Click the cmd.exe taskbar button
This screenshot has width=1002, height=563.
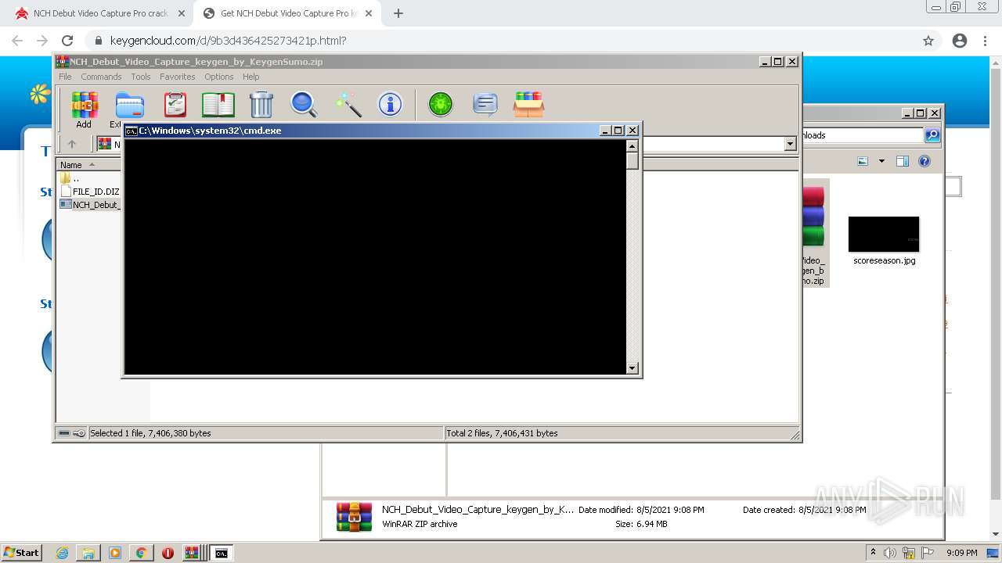[x=222, y=553]
